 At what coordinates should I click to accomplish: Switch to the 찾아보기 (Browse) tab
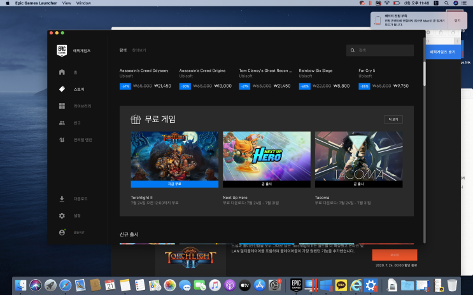[139, 50]
